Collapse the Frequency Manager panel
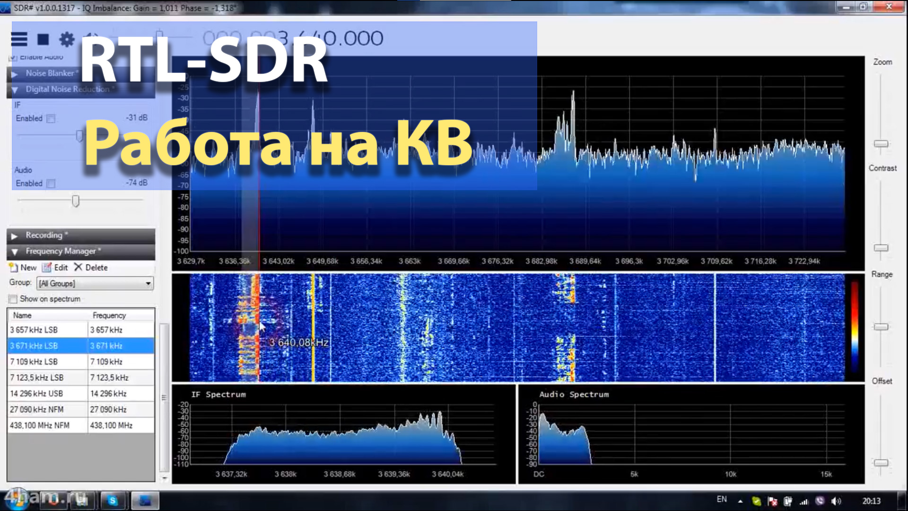 coord(14,251)
